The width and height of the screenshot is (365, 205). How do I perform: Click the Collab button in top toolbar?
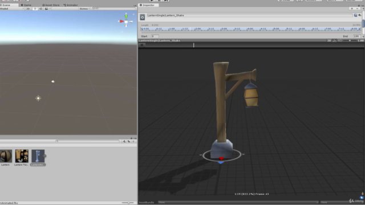coord(286,1)
